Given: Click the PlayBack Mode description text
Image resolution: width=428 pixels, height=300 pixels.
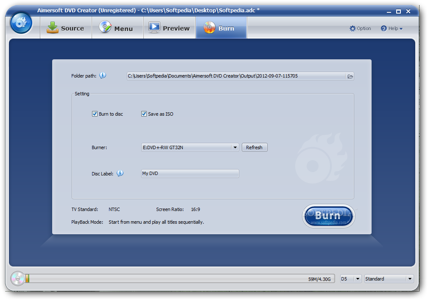Looking at the screenshot, I should coord(156,222).
